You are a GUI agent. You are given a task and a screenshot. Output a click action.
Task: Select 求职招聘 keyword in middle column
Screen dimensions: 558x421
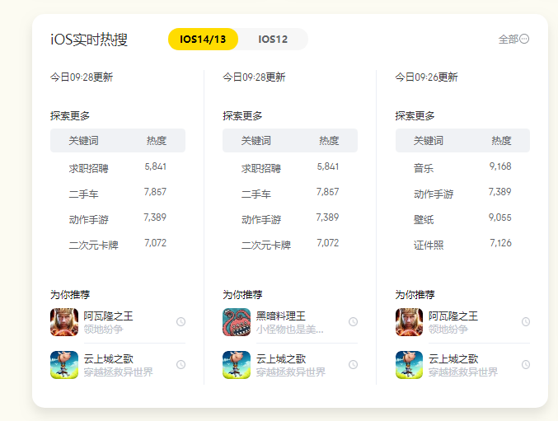point(261,168)
